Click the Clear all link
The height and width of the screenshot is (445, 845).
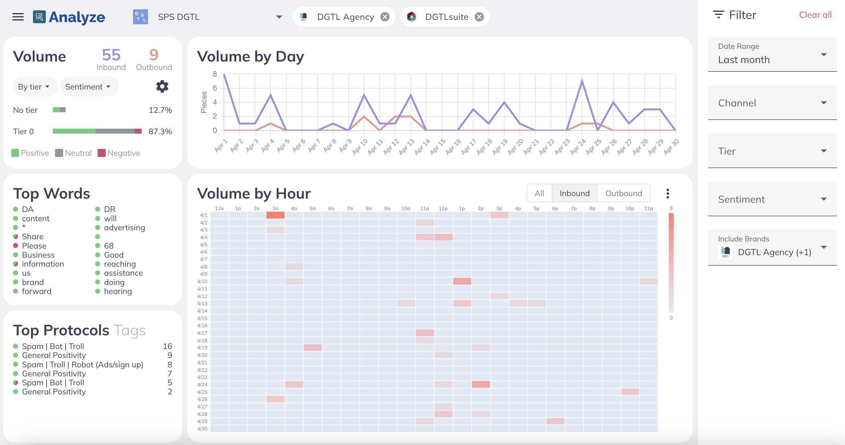point(815,15)
